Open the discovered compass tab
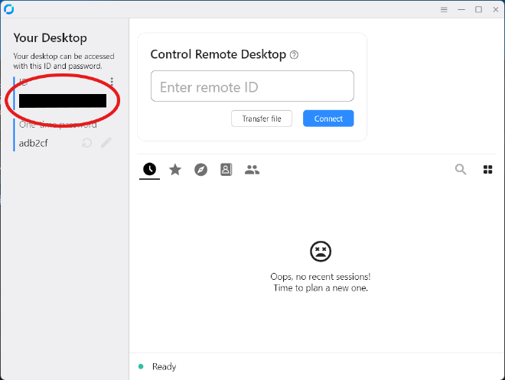Image resolution: width=505 pixels, height=380 pixels. (x=200, y=170)
